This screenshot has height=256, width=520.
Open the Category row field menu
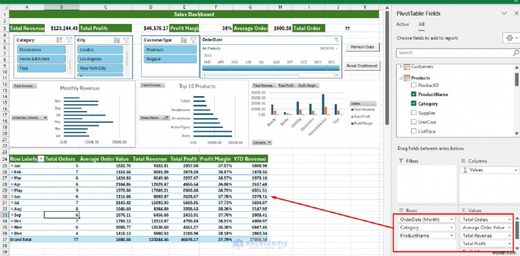click(x=452, y=228)
